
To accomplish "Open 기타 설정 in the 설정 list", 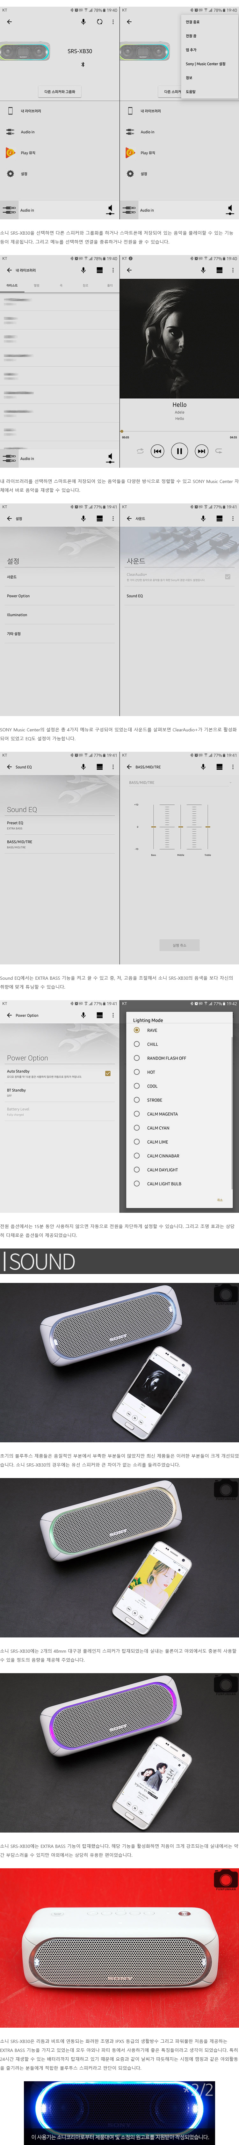I will coord(59,634).
